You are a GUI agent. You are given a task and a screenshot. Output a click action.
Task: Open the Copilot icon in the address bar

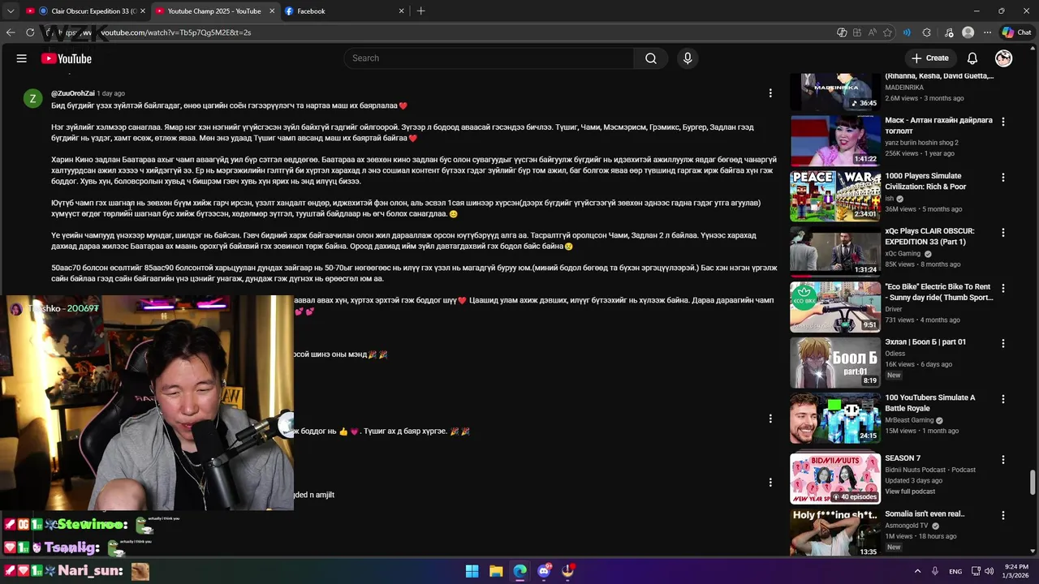click(842, 32)
